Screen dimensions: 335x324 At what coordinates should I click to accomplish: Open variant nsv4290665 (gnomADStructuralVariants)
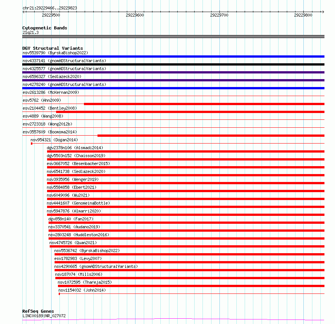click(x=96, y=266)
